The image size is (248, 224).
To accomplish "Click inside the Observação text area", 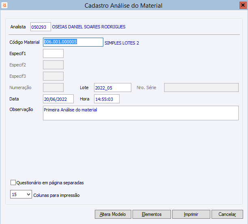I will point(140,113).
